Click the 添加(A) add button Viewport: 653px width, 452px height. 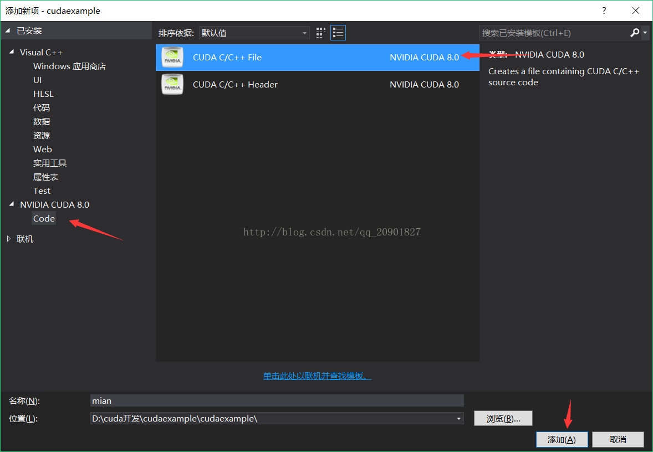[x=562, y=439]
